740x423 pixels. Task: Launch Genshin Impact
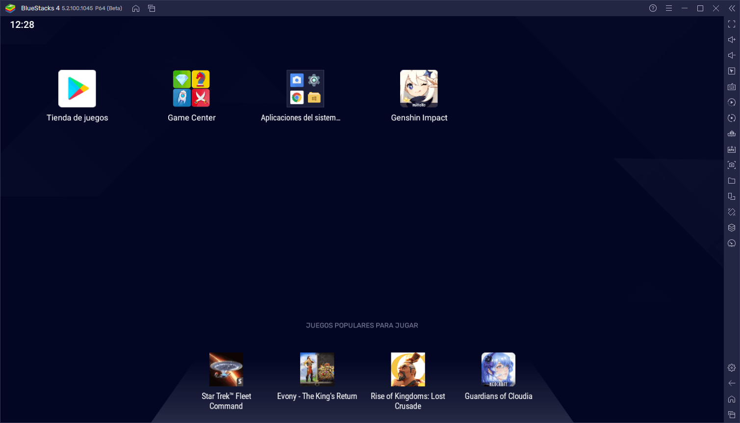pyautogui.click(x=419, y=89)
